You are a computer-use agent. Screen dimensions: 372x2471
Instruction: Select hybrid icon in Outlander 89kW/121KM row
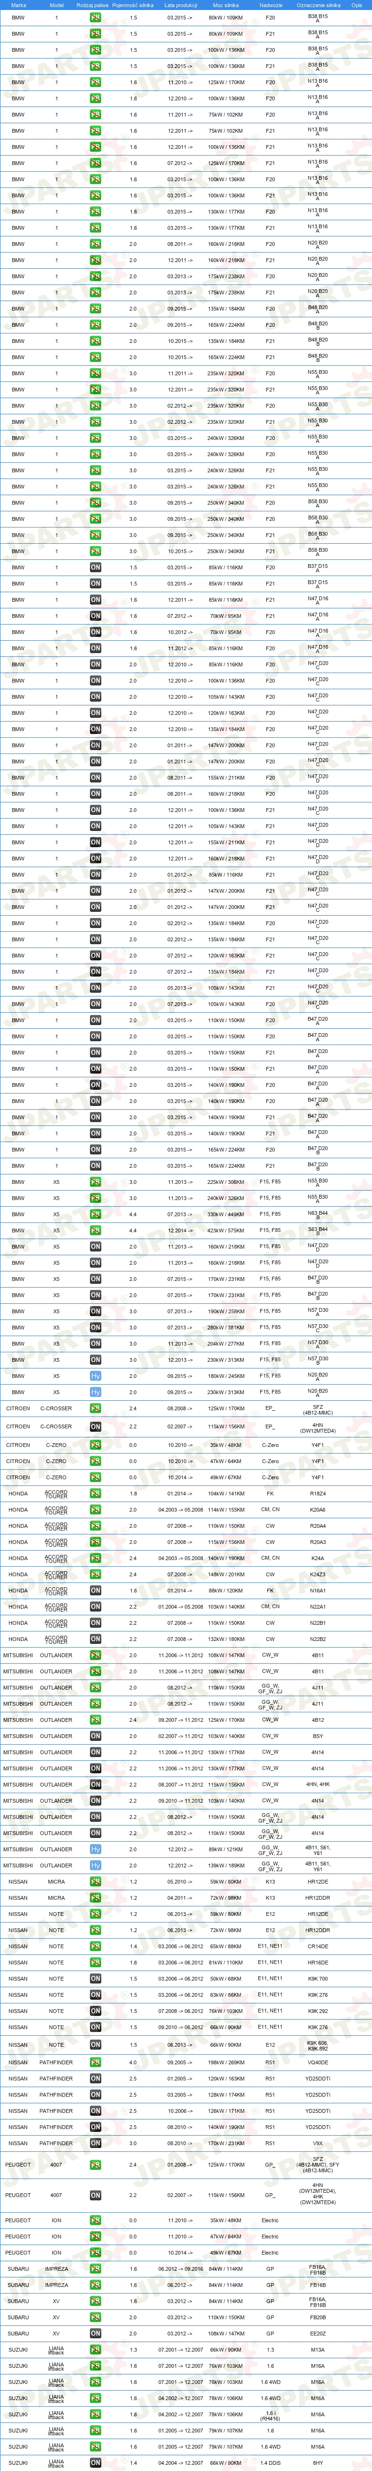click(95, 1849)
